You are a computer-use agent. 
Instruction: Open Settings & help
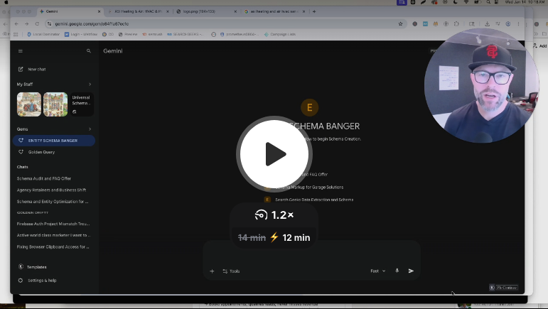[x=37, y=281]
